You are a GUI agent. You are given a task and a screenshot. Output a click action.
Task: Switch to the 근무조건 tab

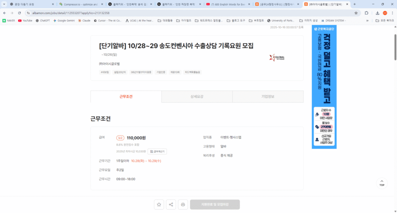click(x=126, y=96)
